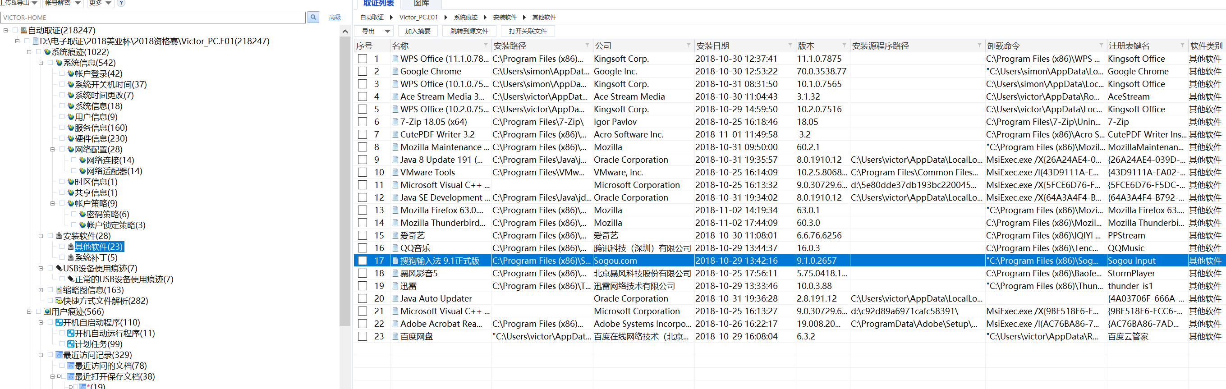Click the 快捷方式文件解析 tree icon
Image resolution: width=1226 pixels, height=389 pixels.
coord(59,301)
